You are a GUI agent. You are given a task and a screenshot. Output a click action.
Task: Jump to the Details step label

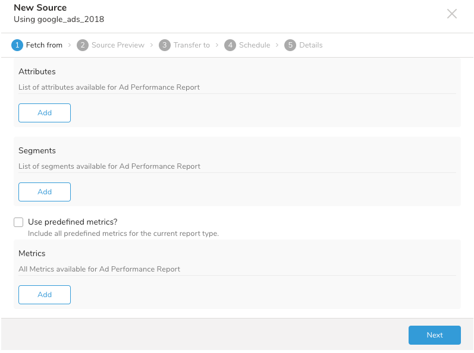(311, 45)
